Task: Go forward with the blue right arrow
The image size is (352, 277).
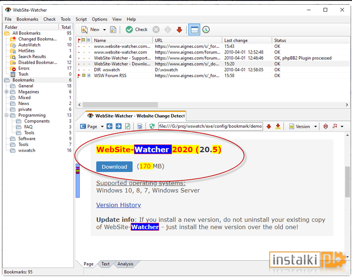Action: click(118, 126)
